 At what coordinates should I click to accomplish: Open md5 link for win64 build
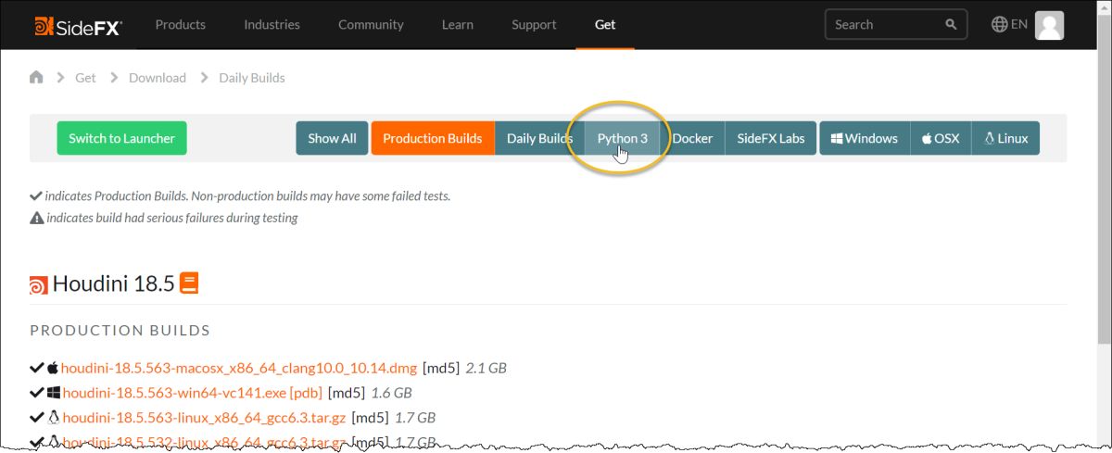[x=346, y=393]
